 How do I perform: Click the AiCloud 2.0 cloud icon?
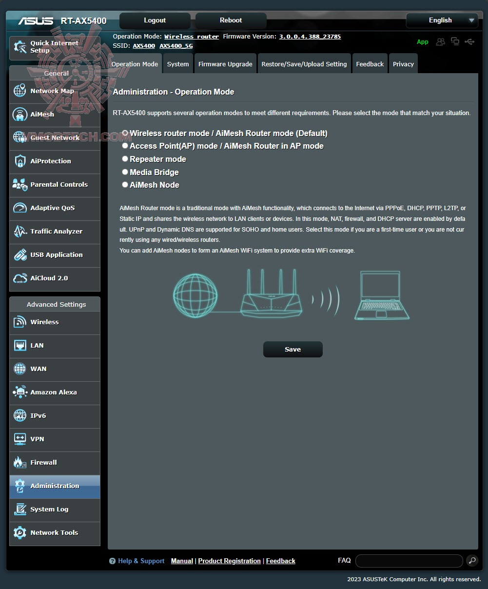(20, 278)
